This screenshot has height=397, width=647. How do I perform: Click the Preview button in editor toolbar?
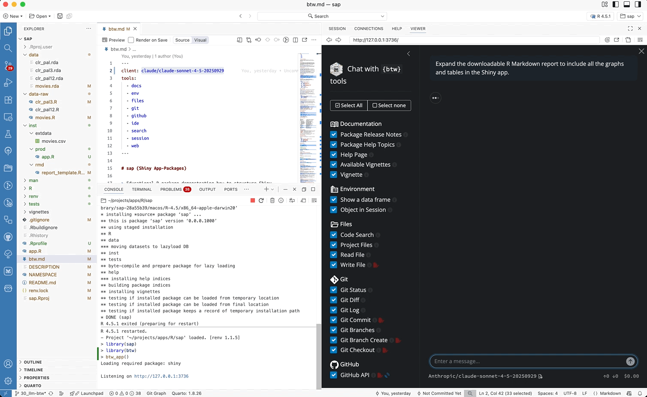[x=114, y=40]
